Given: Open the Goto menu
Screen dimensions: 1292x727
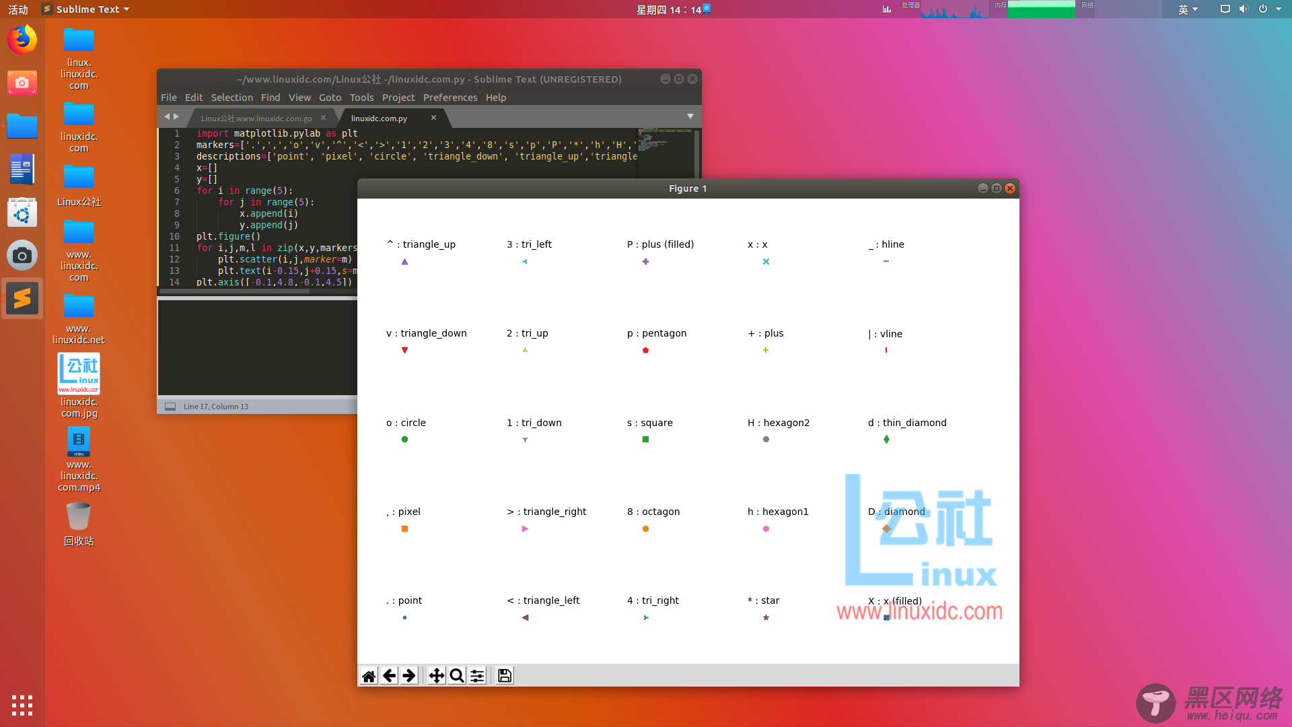Looking at the screenshot, I should (x=330, y=98).
